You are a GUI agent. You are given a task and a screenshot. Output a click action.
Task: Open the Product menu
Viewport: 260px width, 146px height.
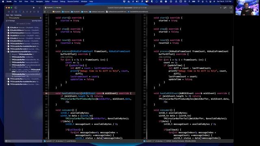55,2
